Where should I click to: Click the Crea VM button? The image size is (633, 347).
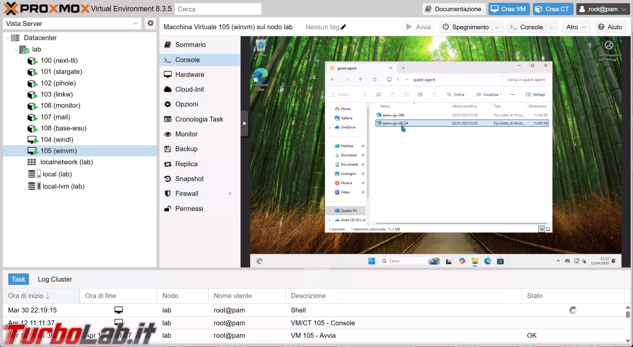[x=508, y=9]
